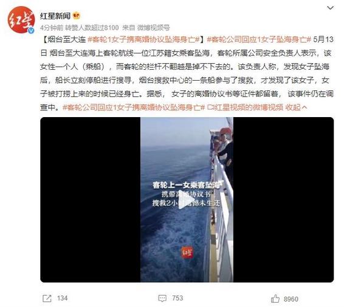
Task: Open hashtag 客轮公司回应1女子携离婚协议坠海身亡
Action: [x=134, y=107]
